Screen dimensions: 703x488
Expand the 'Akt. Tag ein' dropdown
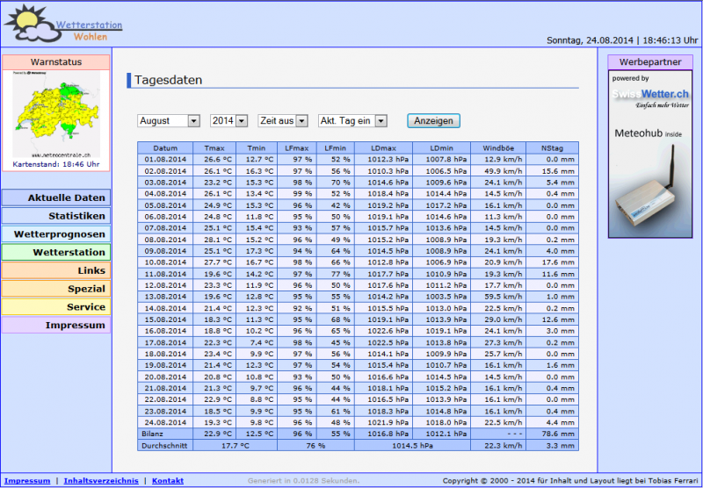point(351,121)
